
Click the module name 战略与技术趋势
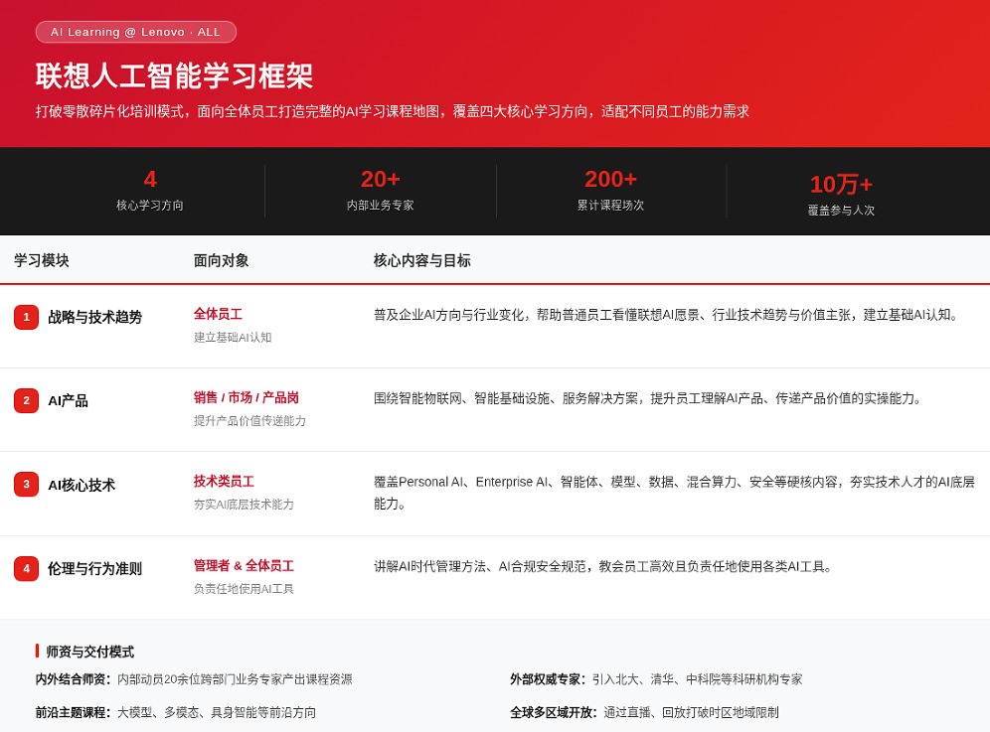pos(94,317)
